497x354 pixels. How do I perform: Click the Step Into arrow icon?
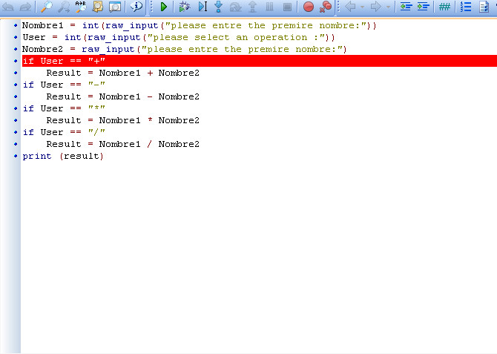218,7
